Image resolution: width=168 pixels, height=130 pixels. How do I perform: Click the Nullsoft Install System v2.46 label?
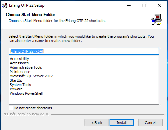[26, 114]
